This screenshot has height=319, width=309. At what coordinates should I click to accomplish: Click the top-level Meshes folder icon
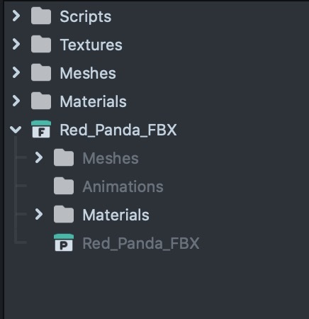coord(41,72)
